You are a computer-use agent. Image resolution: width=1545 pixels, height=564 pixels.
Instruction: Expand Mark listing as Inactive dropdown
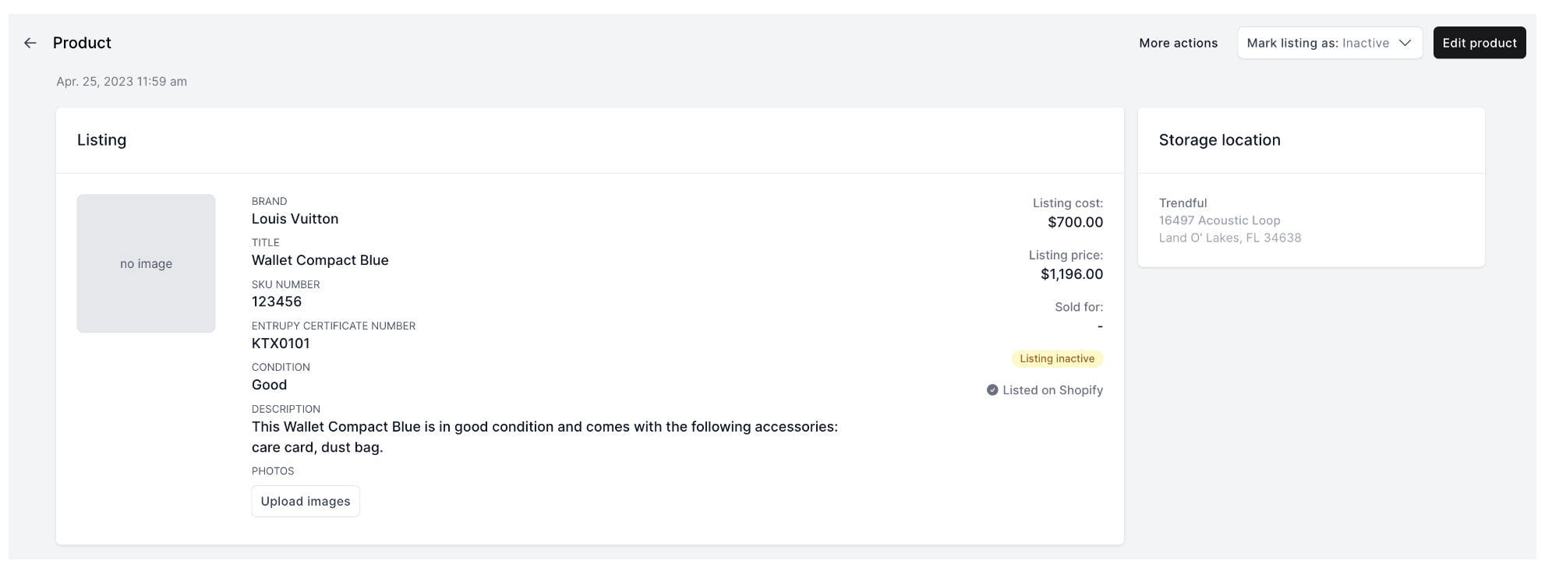1330,43
